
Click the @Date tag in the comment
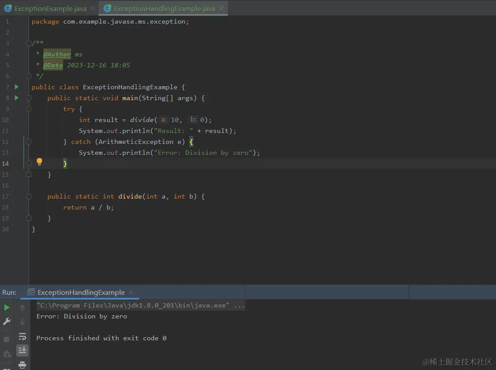coord(53,65)
